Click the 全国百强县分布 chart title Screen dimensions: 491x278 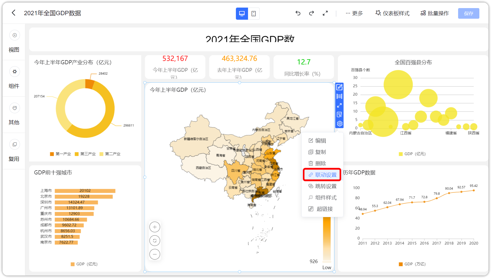pyautogui.click(x=413, y=62)
